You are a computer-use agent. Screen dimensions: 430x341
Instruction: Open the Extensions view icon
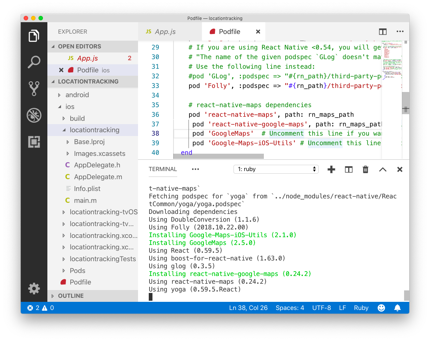[34, 142]
